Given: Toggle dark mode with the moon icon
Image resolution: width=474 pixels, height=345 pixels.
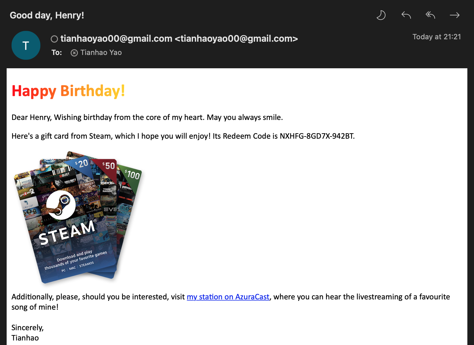Looking at the screenshot, I should pyautogui.click(x=381, y=15).
